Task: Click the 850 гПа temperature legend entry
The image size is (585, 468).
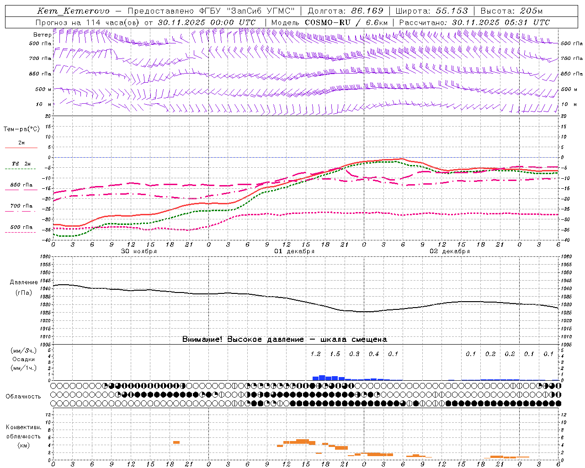Action: [x=21, y=185]
